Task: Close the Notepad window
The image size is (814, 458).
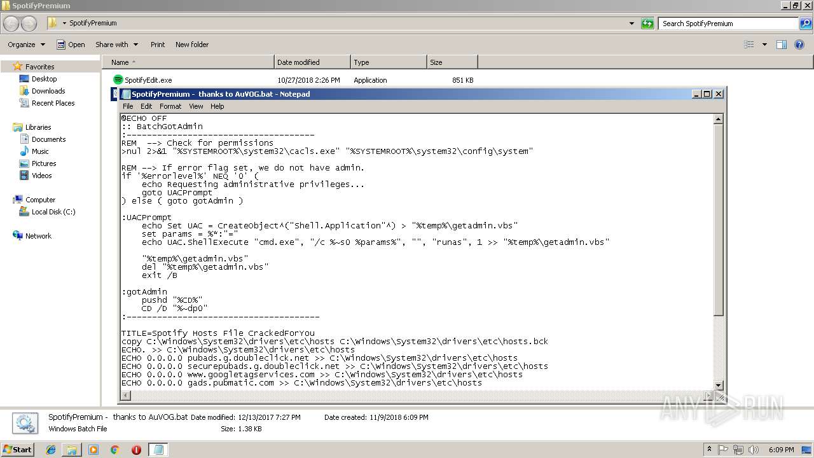Action: point(719,94)
